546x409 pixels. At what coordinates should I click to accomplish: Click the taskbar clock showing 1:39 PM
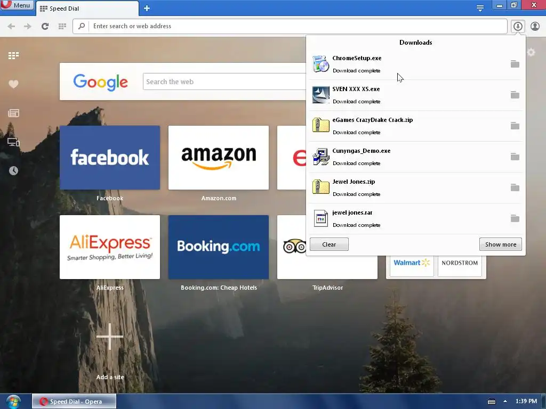click(x=526, y=401)
